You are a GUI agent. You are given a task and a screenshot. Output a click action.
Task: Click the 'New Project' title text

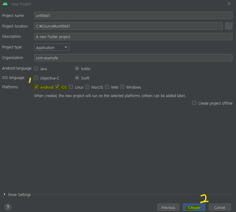21,4
